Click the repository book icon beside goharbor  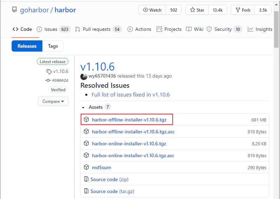click(14, 9)
